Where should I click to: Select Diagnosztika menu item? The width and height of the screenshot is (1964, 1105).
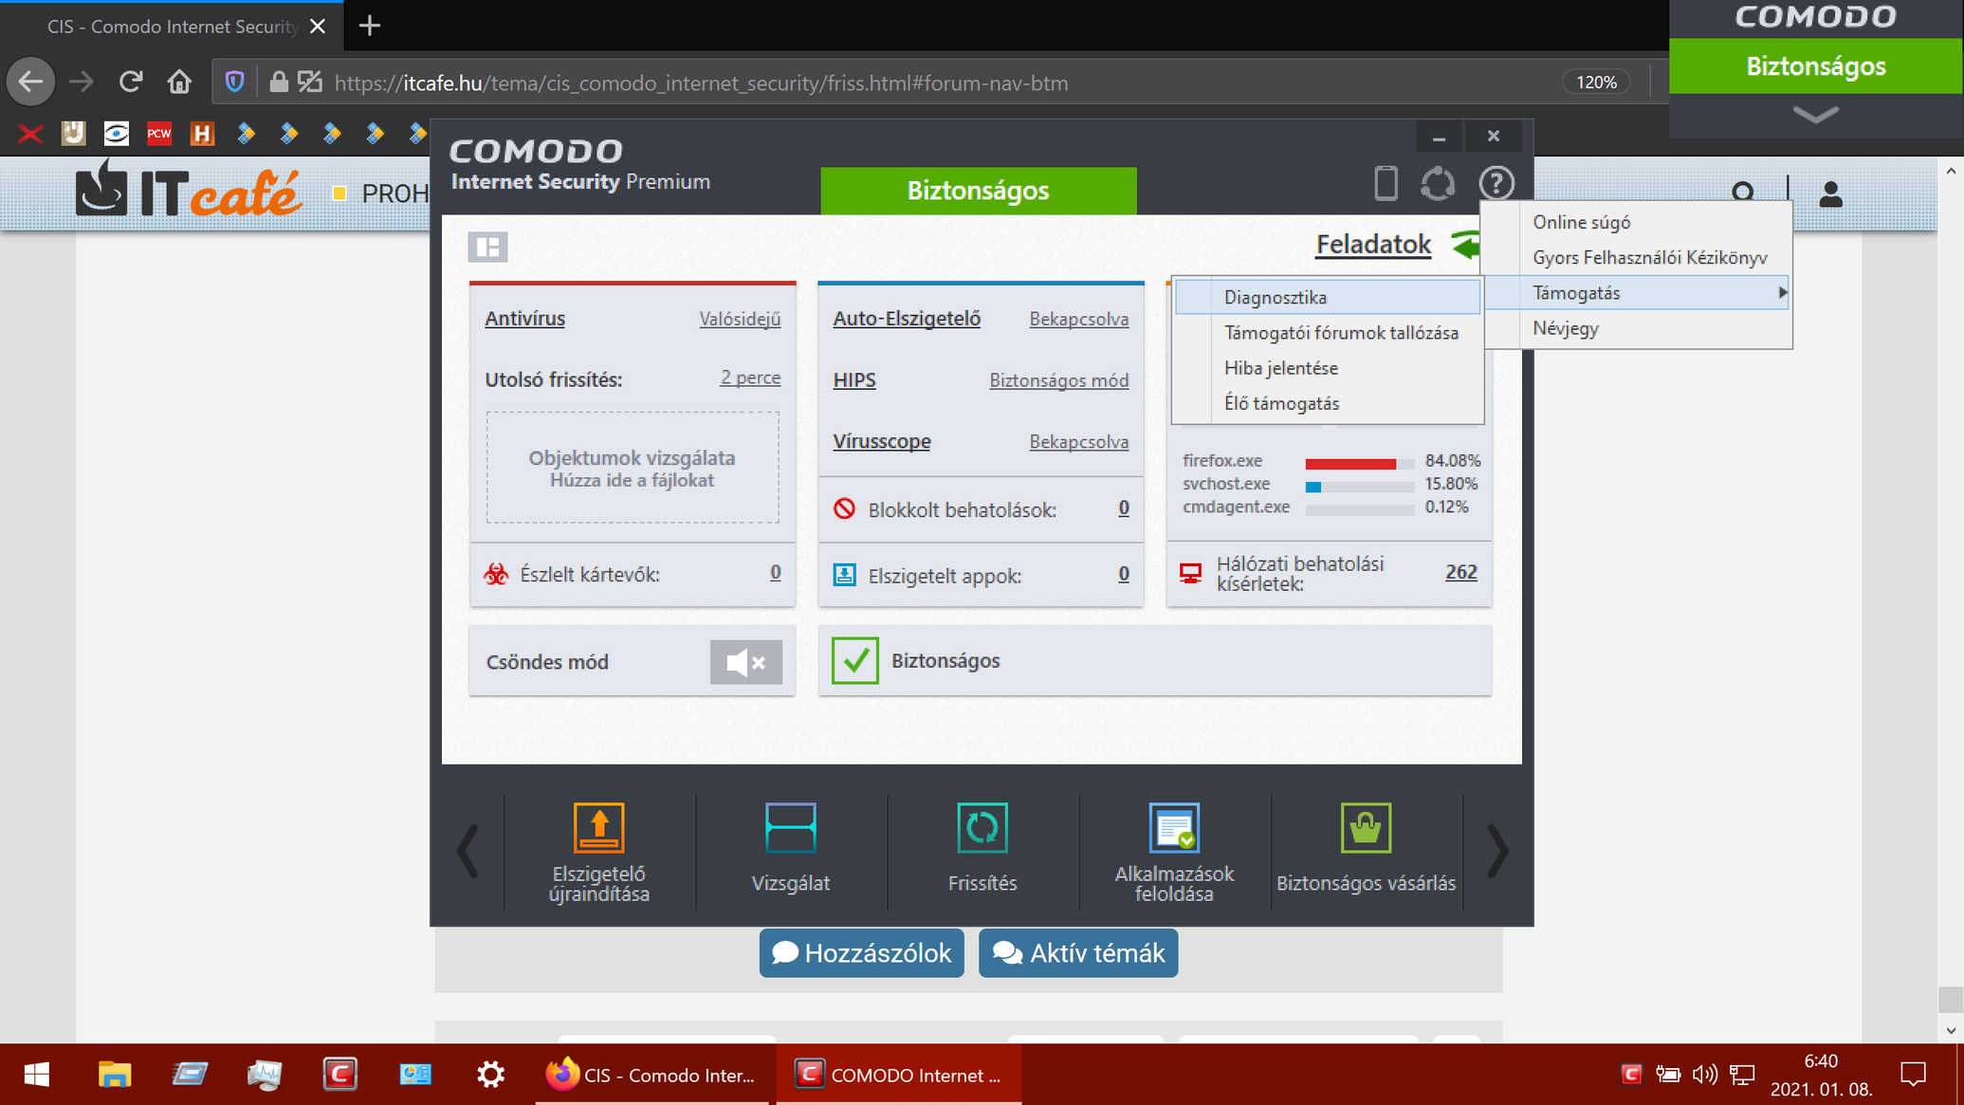click(x=1327, y=297)
